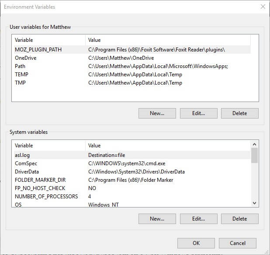Screen dimensions: 270x255
Task: Click user variables Value column header
Action: pos(168,40)
